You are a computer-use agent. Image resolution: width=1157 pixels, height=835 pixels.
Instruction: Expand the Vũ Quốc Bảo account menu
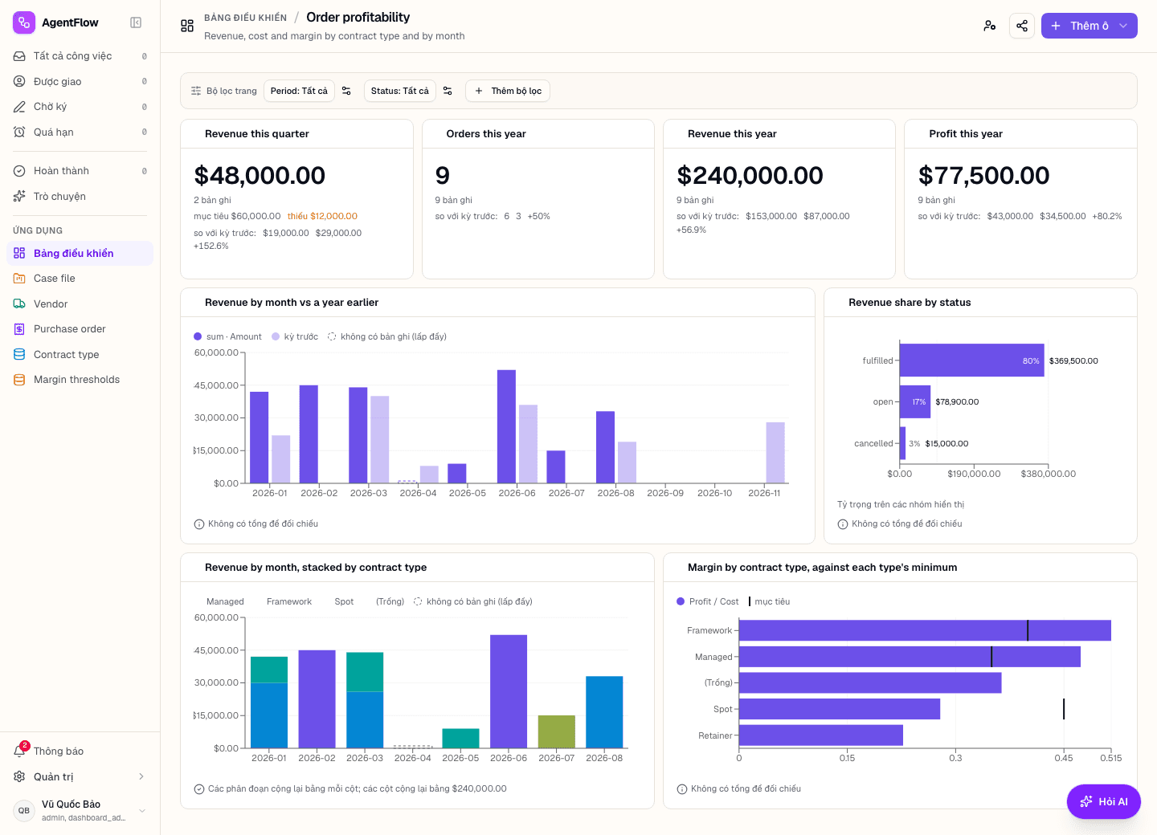point(80,810)
